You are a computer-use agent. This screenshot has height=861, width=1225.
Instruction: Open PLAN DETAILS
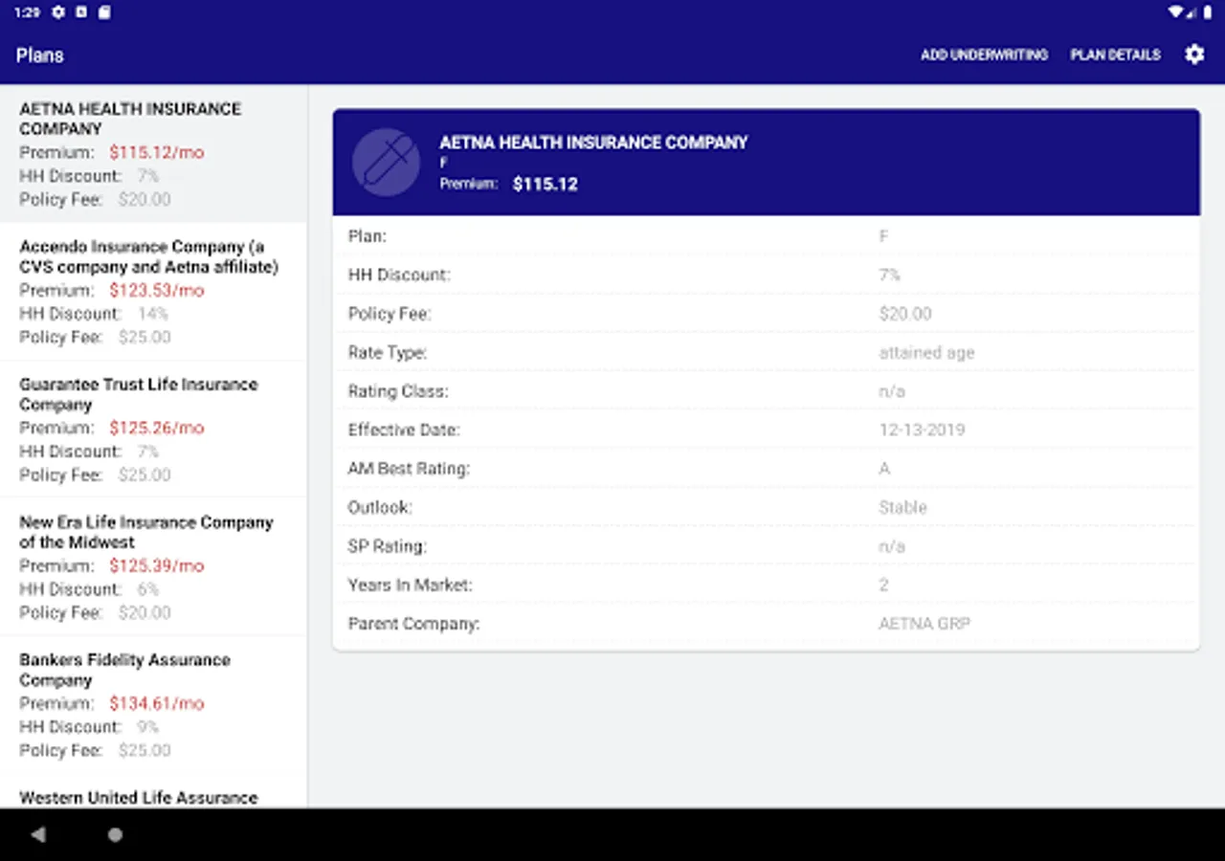tap(1115, 55)
